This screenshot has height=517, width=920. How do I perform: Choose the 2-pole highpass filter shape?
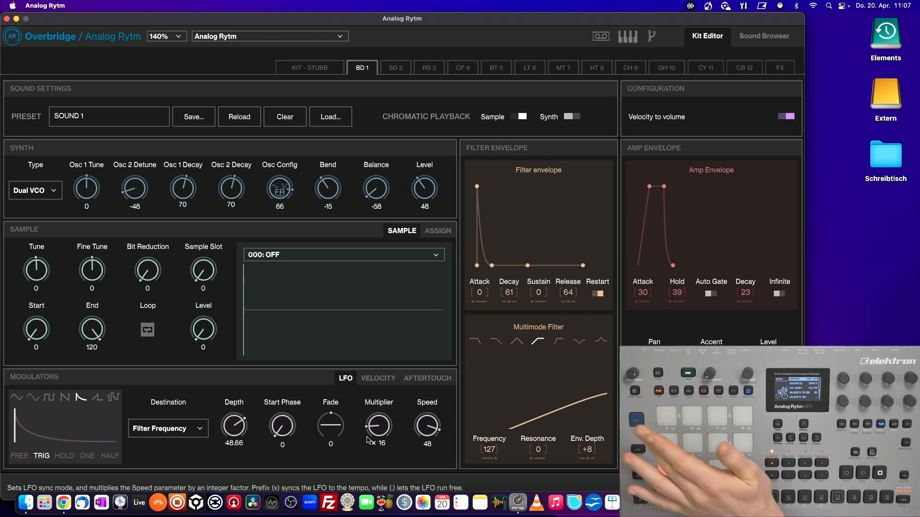click(559, 341)
